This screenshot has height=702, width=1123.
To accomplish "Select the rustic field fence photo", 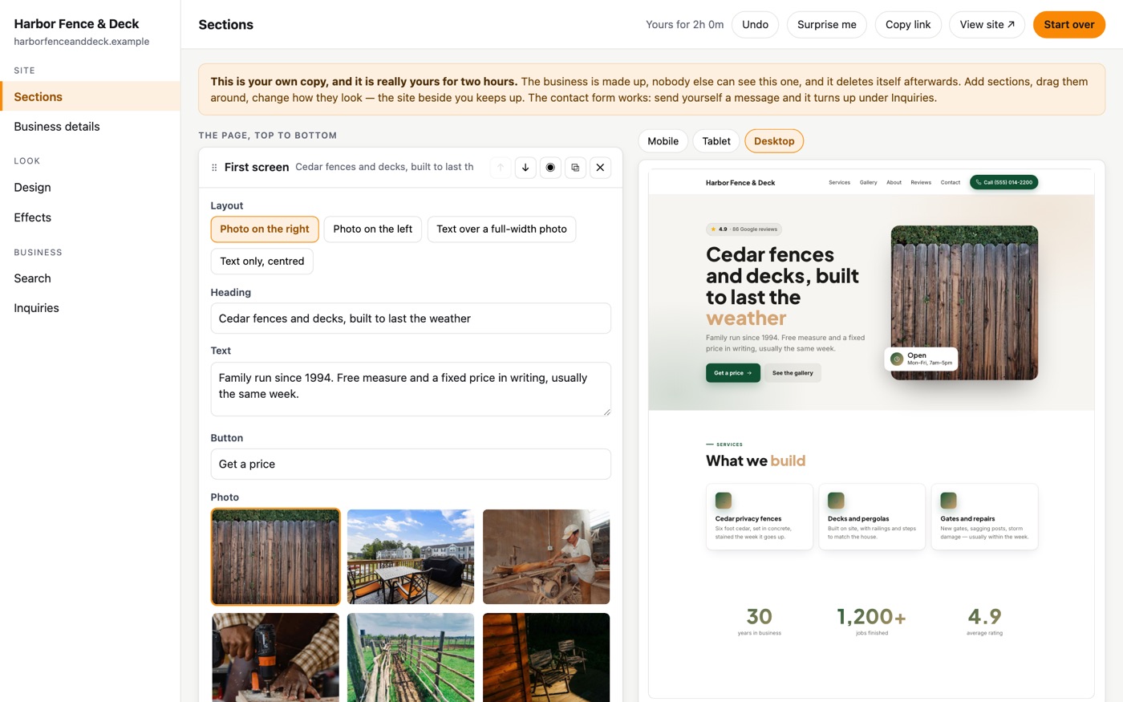I will (411, 657).
